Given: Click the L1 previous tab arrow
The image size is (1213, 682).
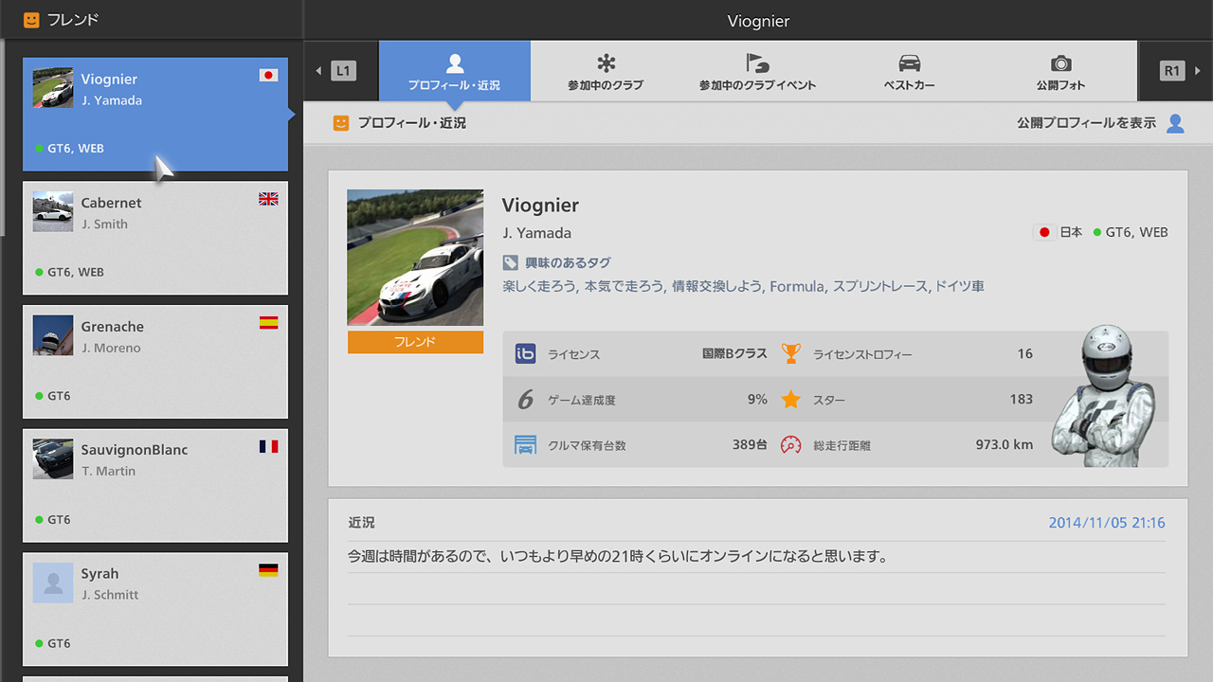Looking at the screenshot, I should click(x=340, y=70).
